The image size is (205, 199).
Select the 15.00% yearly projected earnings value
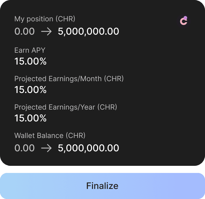click(31, 118)
